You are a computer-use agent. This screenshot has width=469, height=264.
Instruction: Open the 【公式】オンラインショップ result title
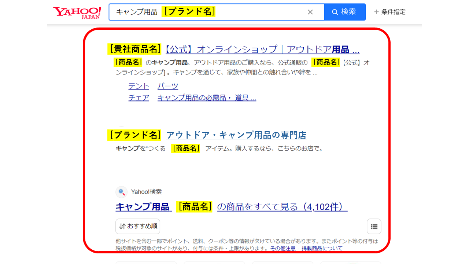point(262,49)
